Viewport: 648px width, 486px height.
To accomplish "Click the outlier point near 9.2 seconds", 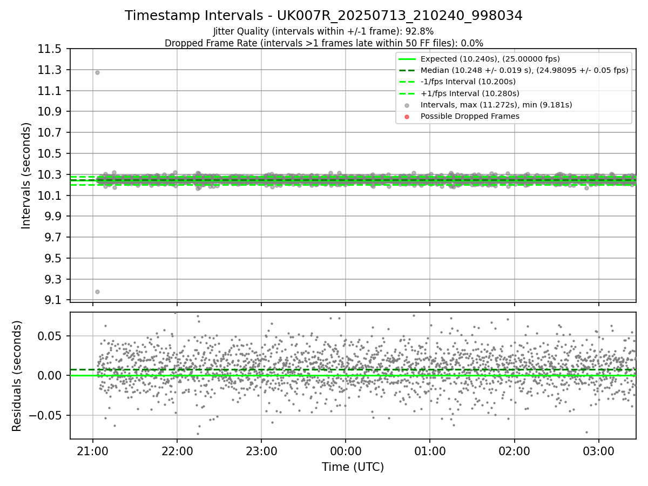I will [x=97, y=292].
